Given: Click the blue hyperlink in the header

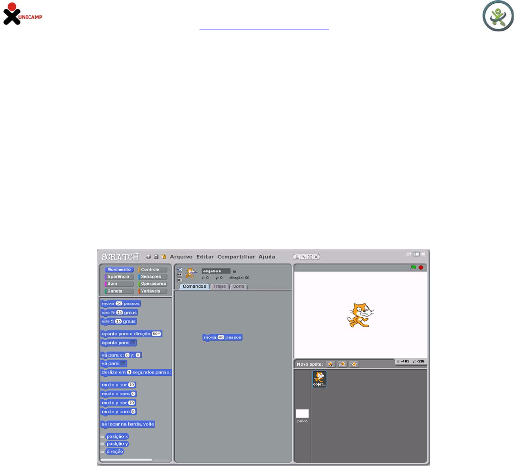Looking at the screenshot, I should point(264,29).
